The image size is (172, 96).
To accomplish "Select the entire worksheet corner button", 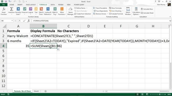I will click(x=4, y=26).
